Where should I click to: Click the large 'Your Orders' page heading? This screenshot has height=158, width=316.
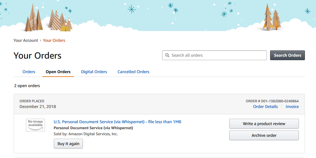pos(37,56)
